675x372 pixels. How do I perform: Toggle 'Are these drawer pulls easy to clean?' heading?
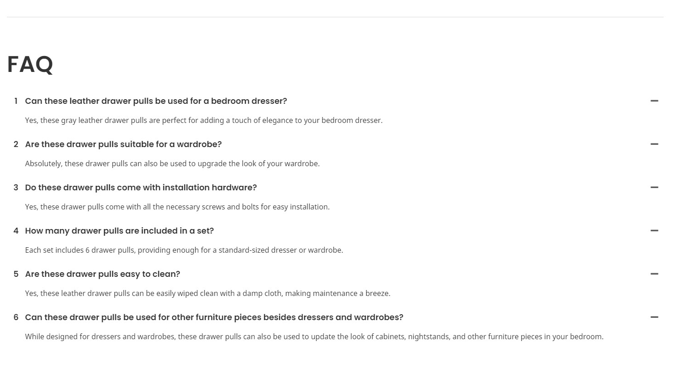coord(103,274)
